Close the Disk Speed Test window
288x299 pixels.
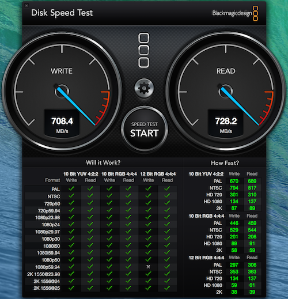tap(26, 6)
